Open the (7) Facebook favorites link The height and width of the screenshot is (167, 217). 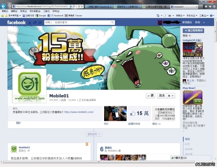(x=56, y=16)
